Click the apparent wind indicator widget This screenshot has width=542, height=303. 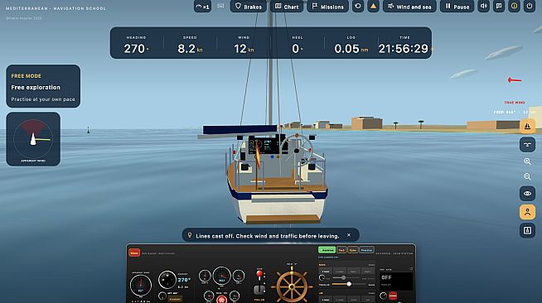[33, 139]
